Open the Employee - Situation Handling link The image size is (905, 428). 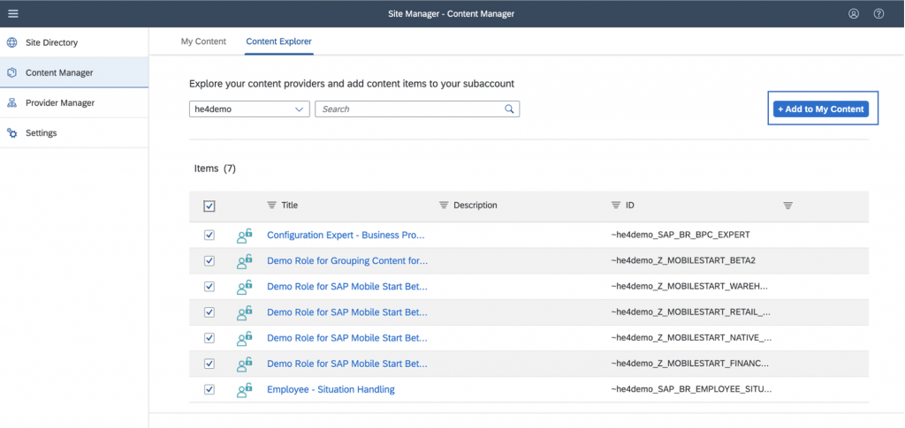click(331, 389)
